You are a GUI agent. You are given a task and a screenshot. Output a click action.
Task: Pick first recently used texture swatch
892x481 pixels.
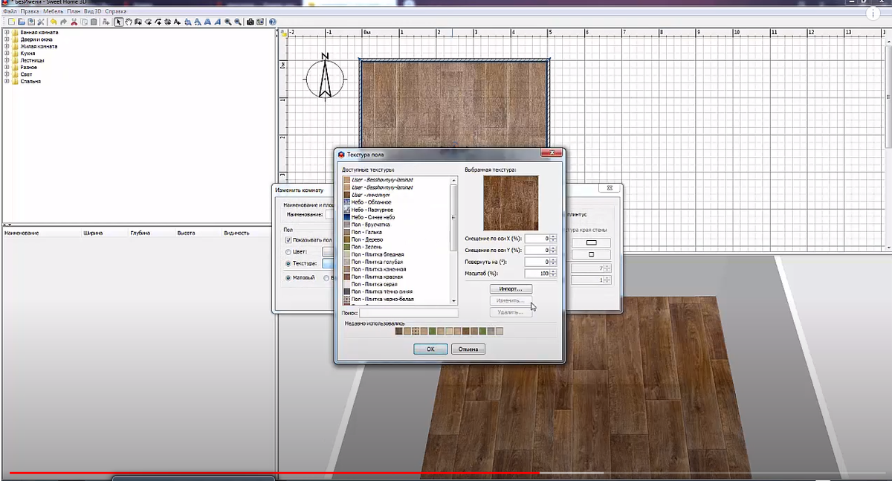coord(399,332)
